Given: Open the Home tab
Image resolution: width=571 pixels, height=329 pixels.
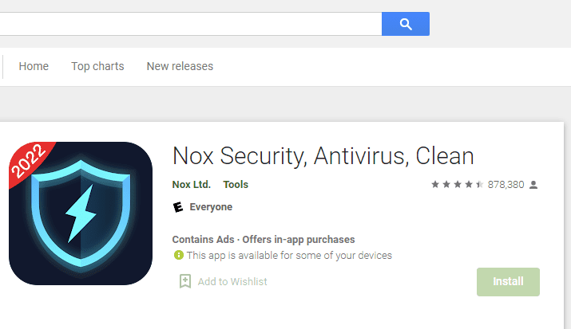Looking at the screenshot, I should [x=34, y=66].
